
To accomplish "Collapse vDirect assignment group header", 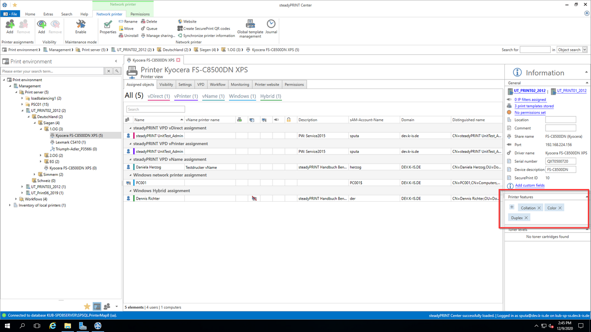I will pyautogui.click(x=131, y=128).
